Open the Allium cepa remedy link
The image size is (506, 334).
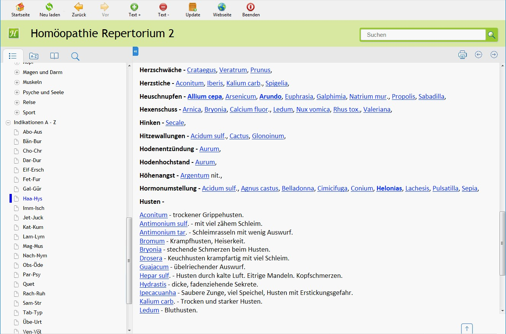coord(204,96)
